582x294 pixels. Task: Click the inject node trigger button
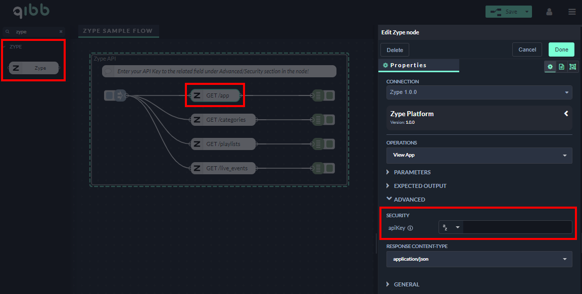[109, 95]
